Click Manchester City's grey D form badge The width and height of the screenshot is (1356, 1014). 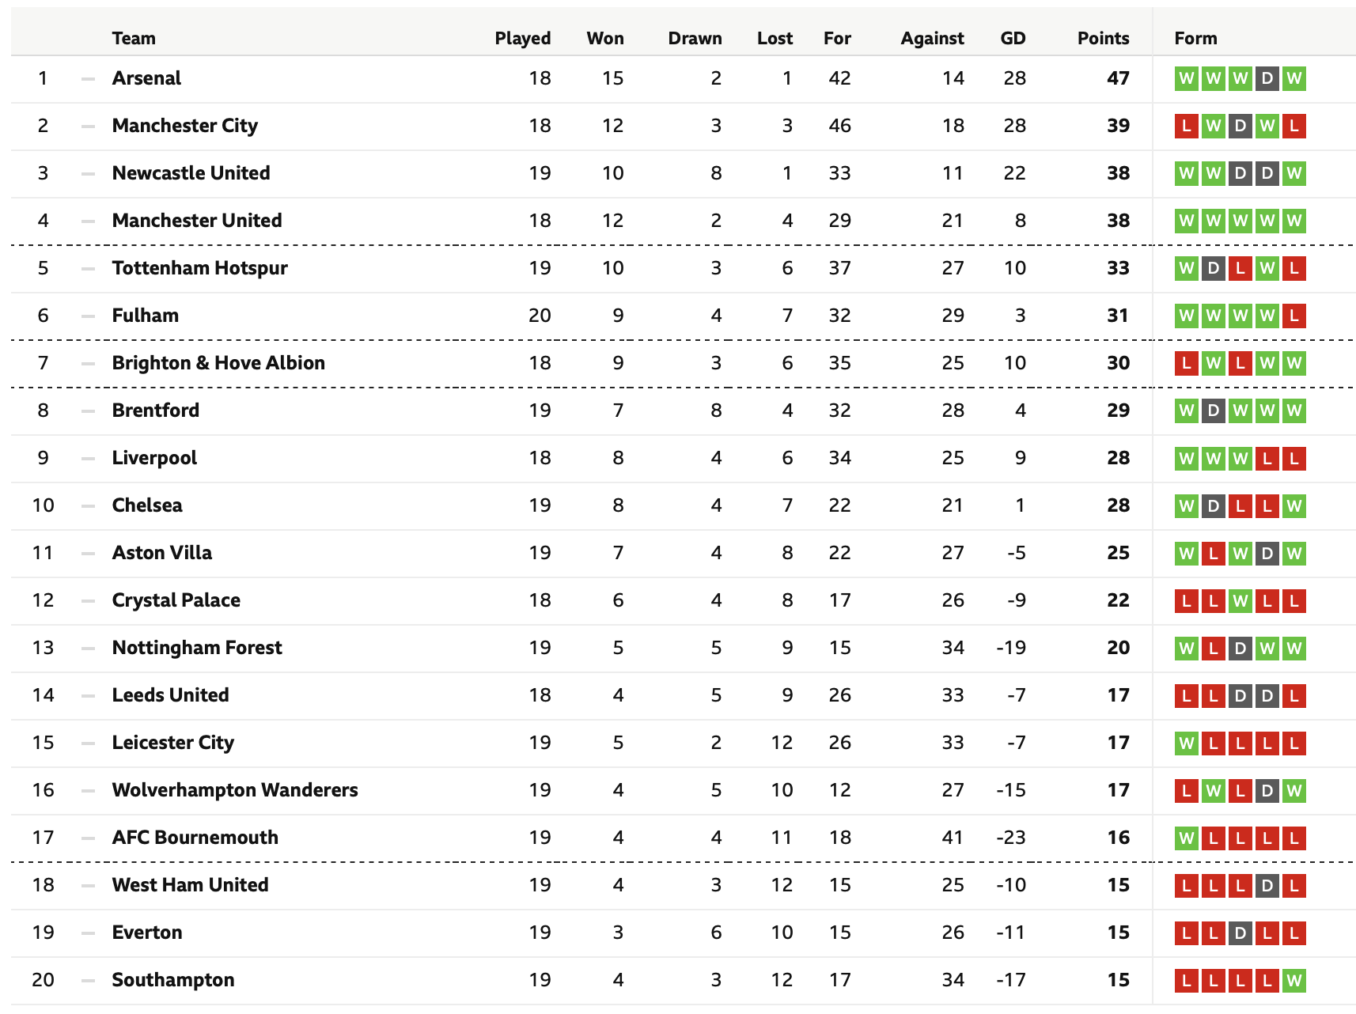(x=1240, y=126)
